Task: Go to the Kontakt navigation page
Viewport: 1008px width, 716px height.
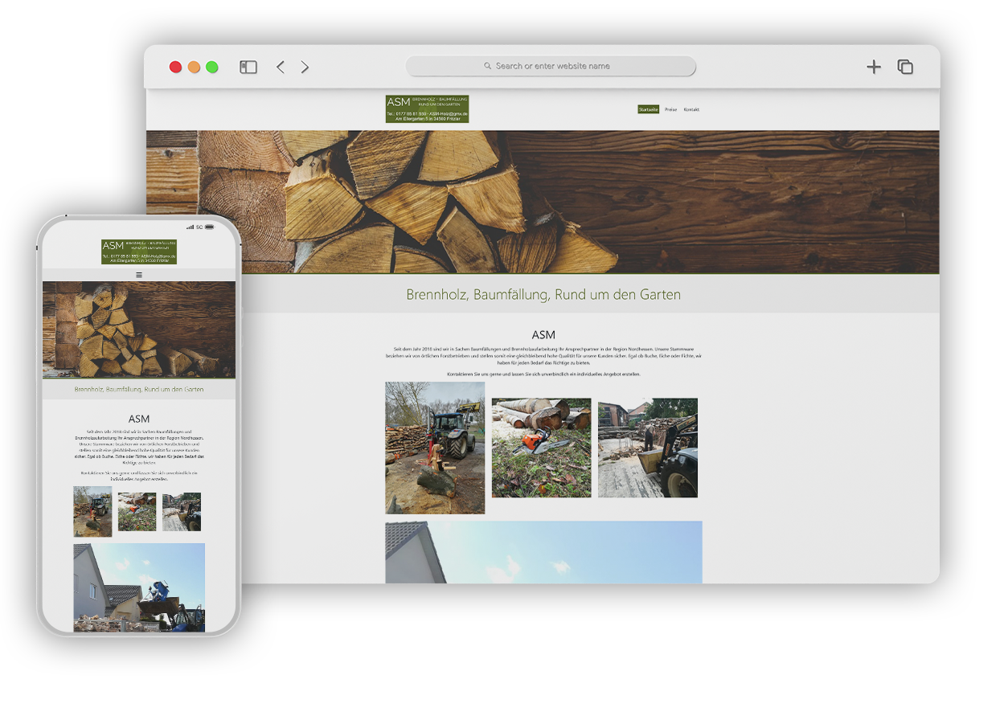Action: pos(691,109)
